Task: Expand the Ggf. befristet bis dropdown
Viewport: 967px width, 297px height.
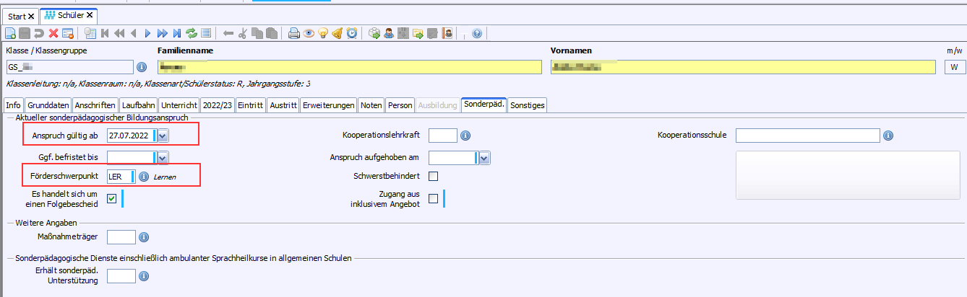Action: pyautogui.click(x=163, y=158)
